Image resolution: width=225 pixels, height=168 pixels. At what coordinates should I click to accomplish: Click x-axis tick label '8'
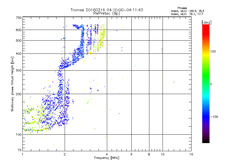click(x=149, y=154)
